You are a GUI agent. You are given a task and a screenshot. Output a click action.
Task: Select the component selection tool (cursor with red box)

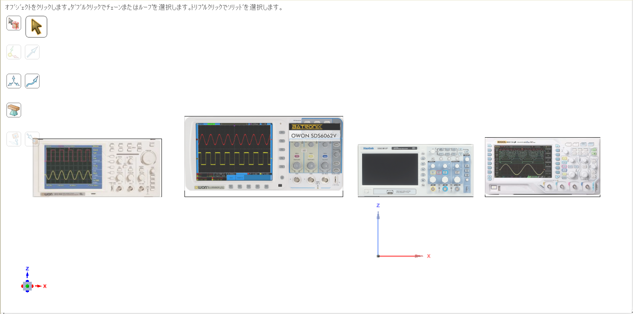pyautogui.click(x=14, y=23)
